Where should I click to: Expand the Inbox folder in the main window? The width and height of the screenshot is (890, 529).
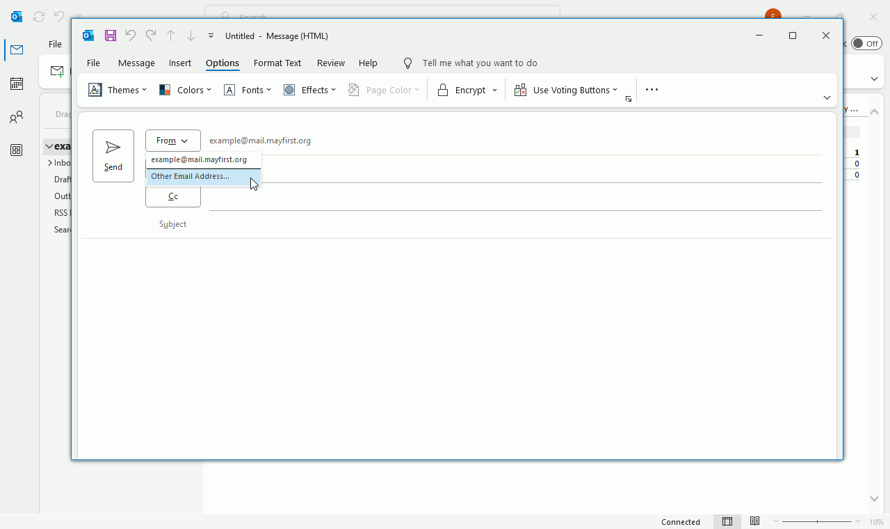[50, 163]
